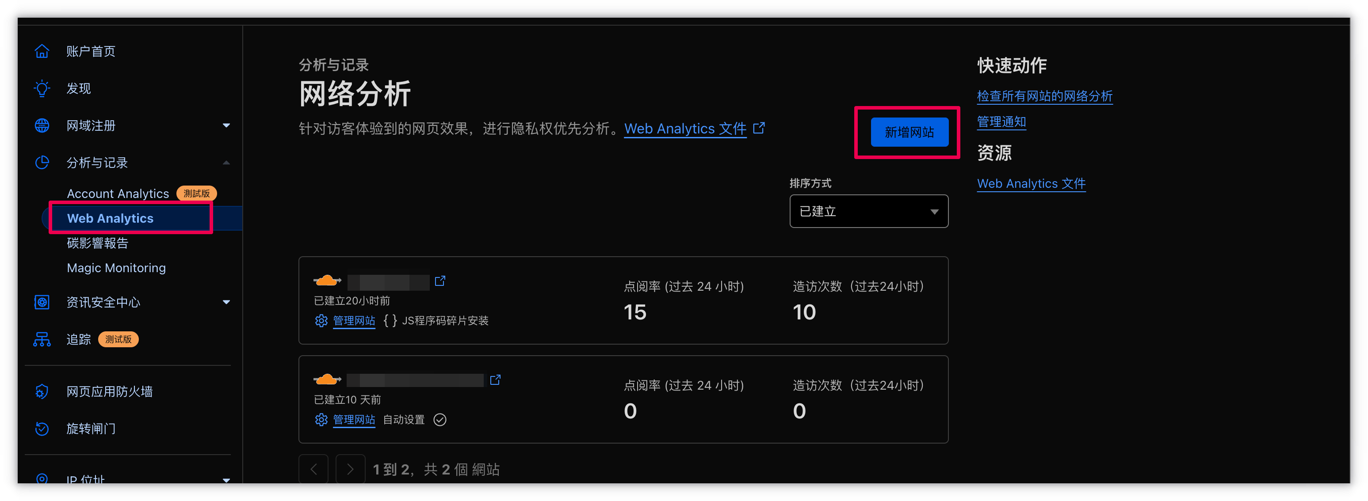Select Account Analytics menu item

pyautogui.click(x=118, y=194)
